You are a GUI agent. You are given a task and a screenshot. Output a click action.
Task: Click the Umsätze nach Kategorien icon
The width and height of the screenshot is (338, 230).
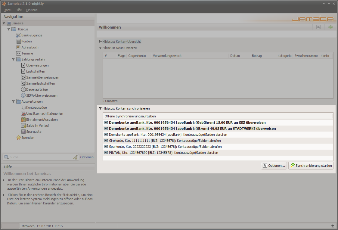(x=23, y=113)
